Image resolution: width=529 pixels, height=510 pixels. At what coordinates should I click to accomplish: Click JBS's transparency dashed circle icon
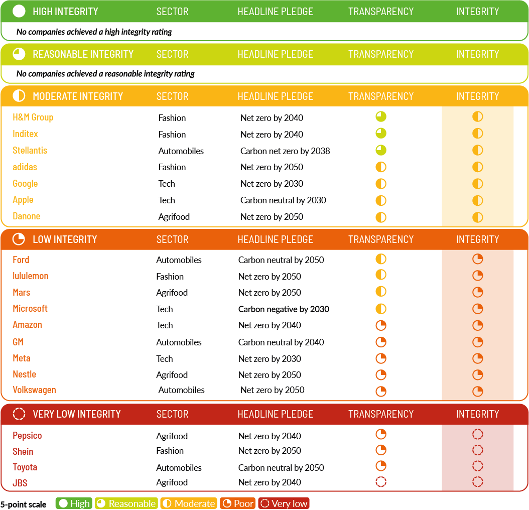[381, 482]
